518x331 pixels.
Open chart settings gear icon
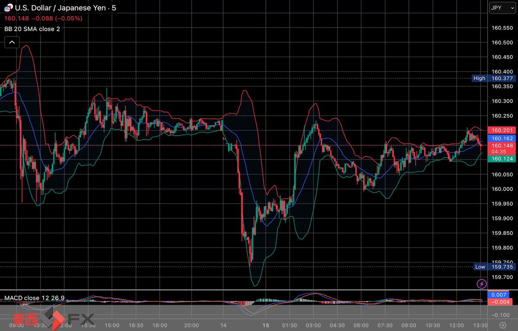tap(502, 325)
